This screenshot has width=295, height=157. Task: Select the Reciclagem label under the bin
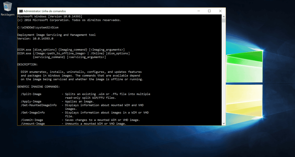tap(8, 15)
